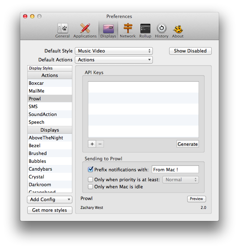Open the Applications pane icon

tap(85, 31)
